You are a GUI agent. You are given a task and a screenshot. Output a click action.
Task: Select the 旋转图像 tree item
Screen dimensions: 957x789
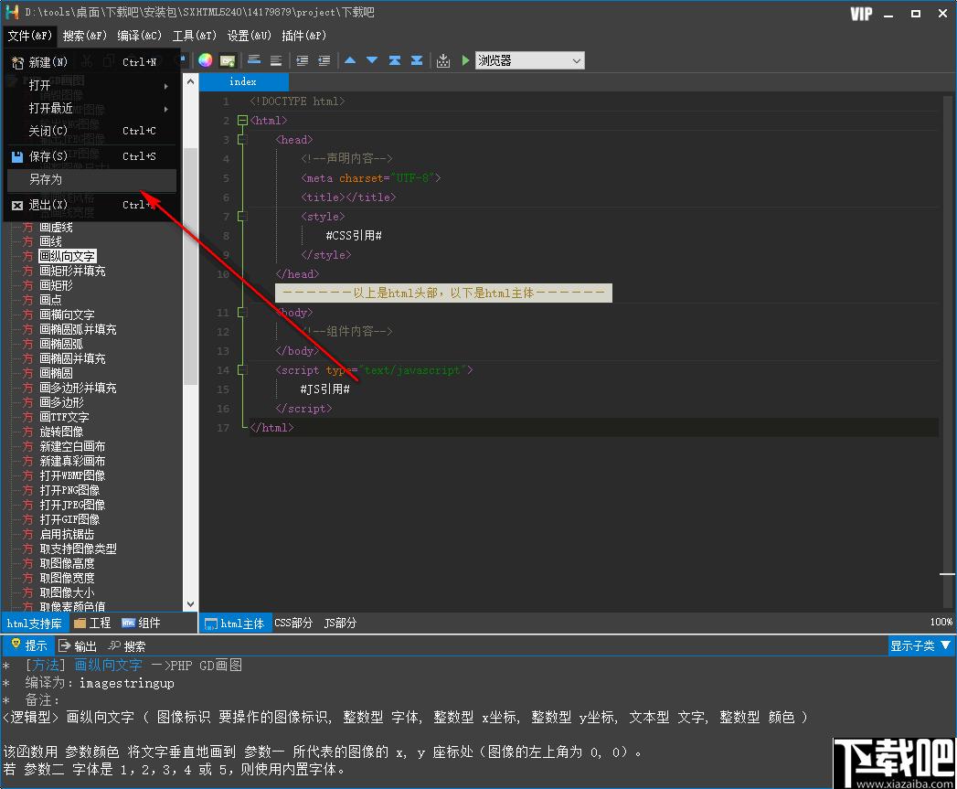point(61,432)
